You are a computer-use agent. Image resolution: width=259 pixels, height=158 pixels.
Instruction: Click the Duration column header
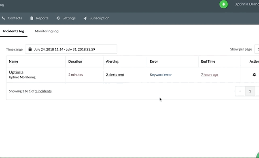coord(75,61)
